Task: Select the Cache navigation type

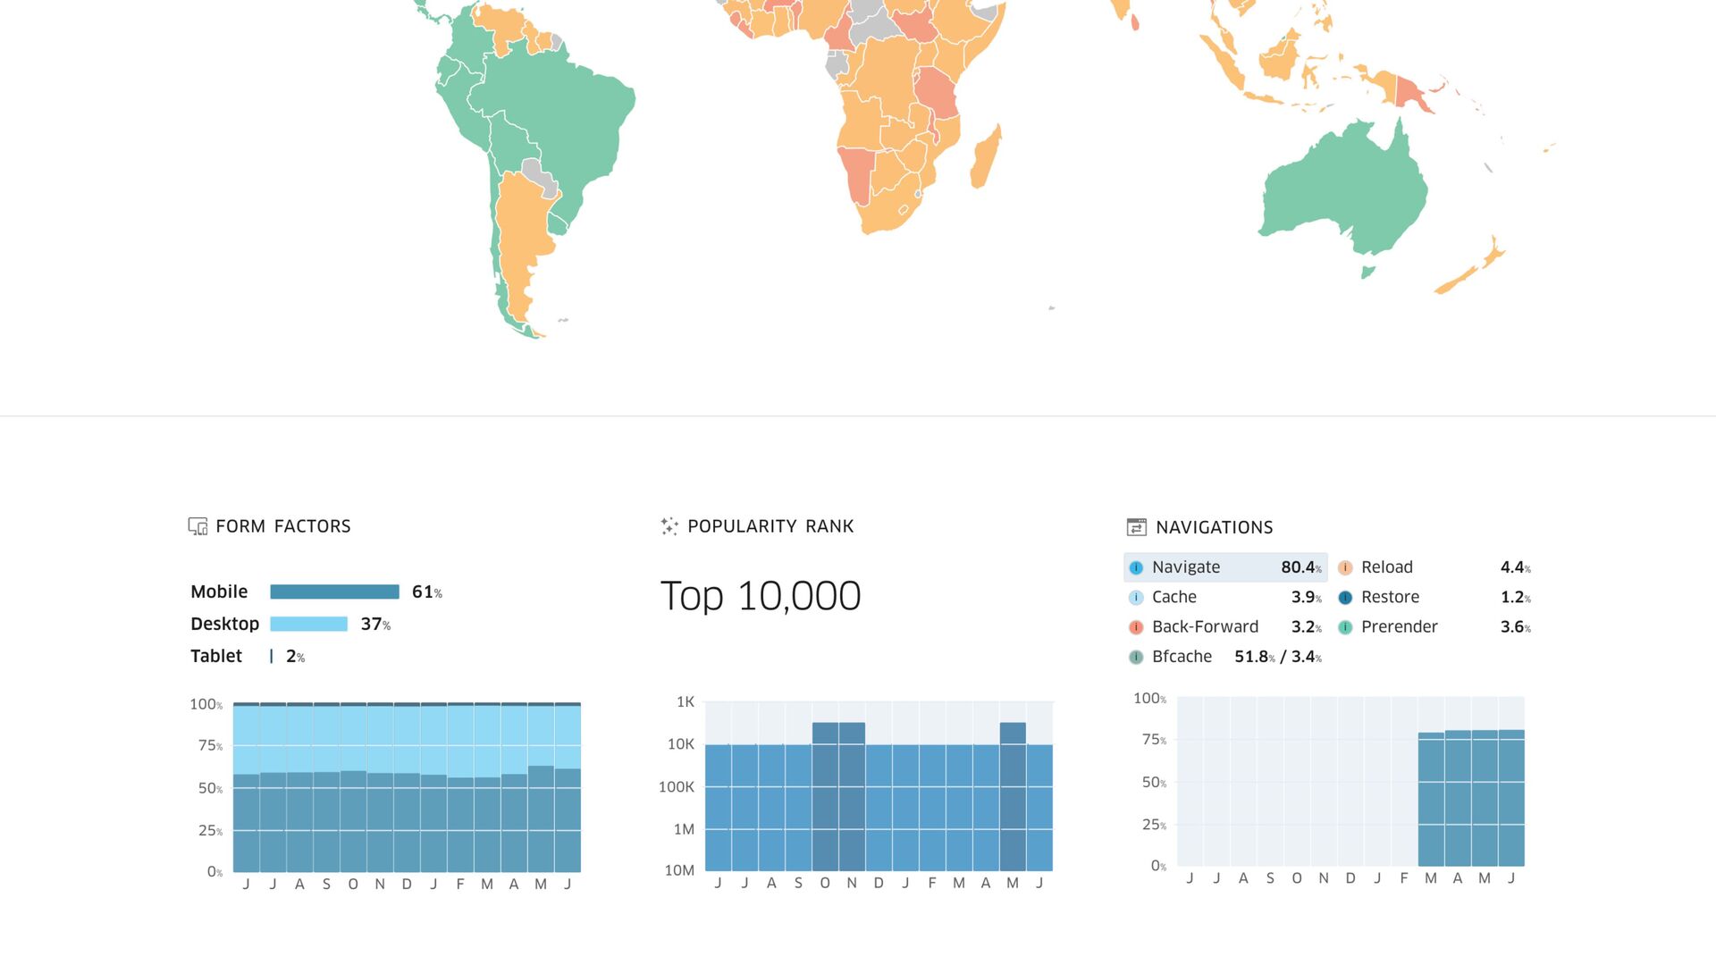Action: point(1225,597)
